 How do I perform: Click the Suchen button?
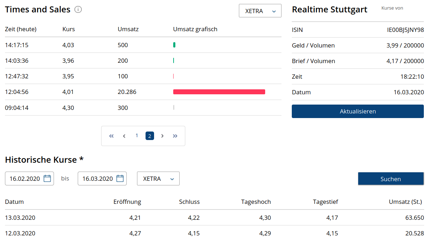[390, 179]
